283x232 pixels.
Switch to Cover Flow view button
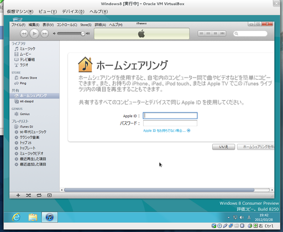(222, 33)
